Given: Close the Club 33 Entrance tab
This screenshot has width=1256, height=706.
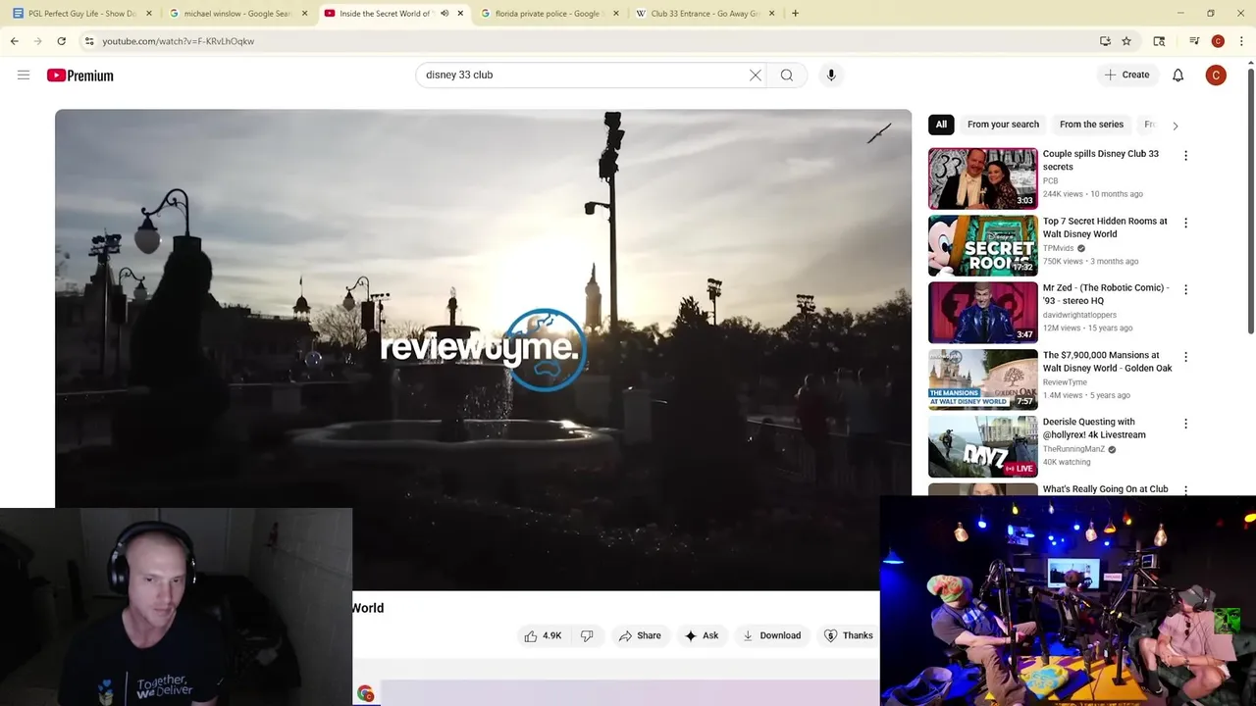Looking at the screenshot, I should pos(771,14).
